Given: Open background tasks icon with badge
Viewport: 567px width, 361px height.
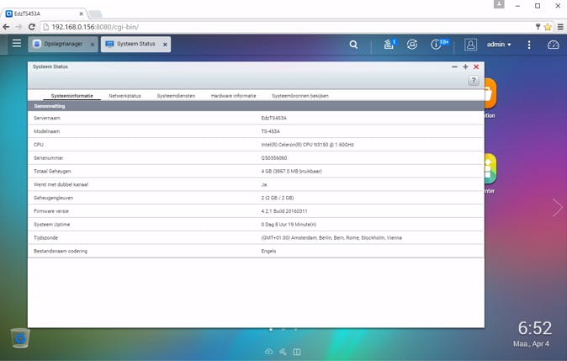Looking at the screenshot, I should (389, 44).
